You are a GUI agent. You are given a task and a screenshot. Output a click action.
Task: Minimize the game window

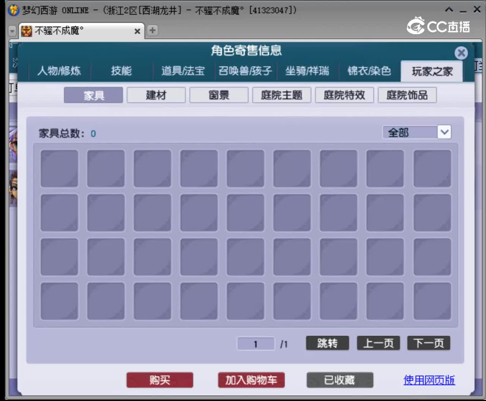click(x=463, y=11)
